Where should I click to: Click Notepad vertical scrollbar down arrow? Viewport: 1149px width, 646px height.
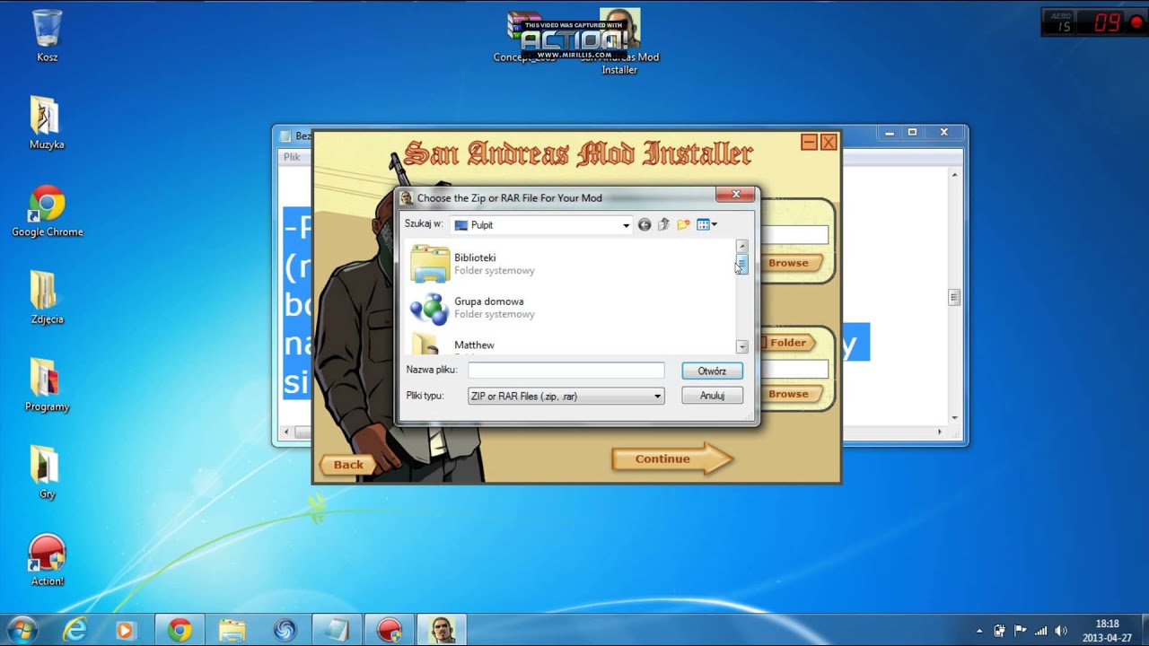coord(954,417)
